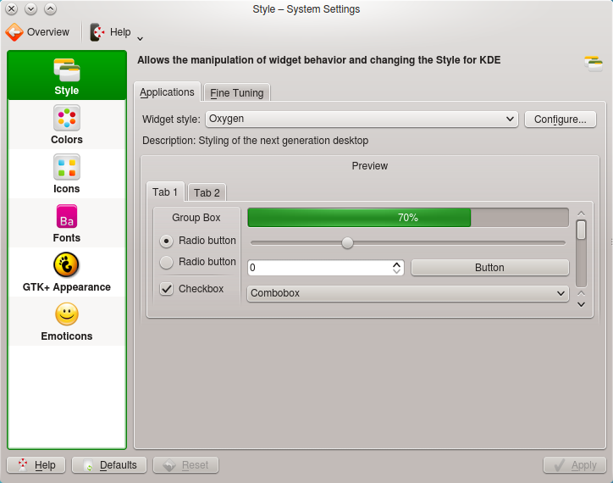Viewport: 613px width, 483px height.
Task: Open the Emoticons settings module
Action: [x=67, y=321]
